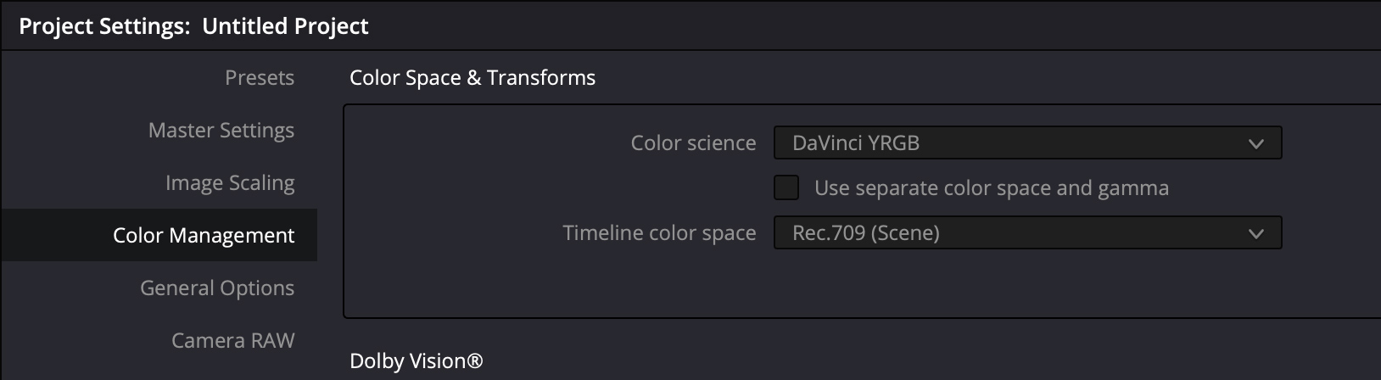Image resolution: width=1381 pixels, height=380 pixels.
Task: Switch to Master Settings section
Action: coord(221,131)
